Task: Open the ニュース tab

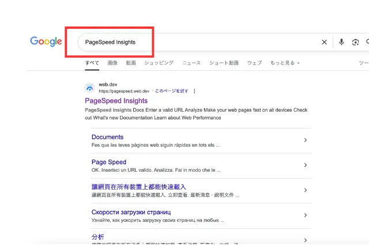Action: tap(191, 63)
